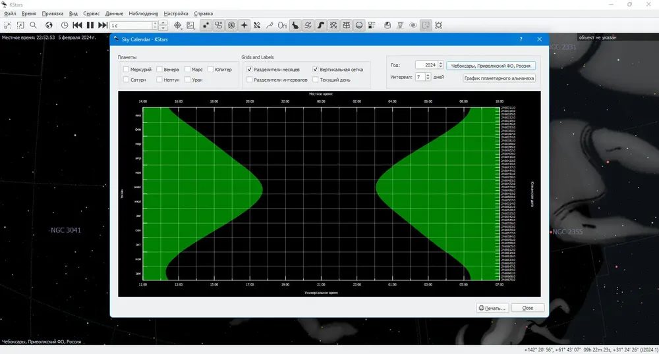Toggle satellites icon in toolbar
The width and height of the screenshot is (659, 354).
(x=257, y=25)
